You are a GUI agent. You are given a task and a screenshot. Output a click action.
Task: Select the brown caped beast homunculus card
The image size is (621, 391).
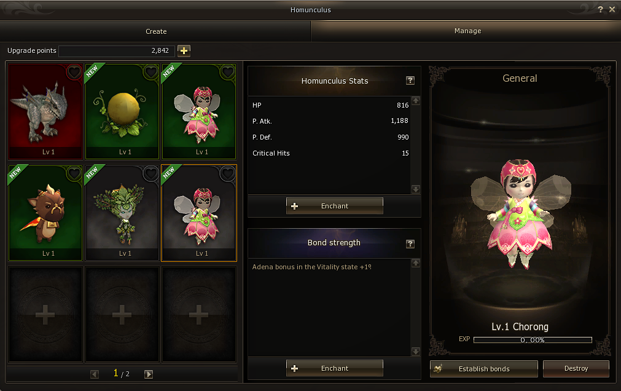point(45,213)
